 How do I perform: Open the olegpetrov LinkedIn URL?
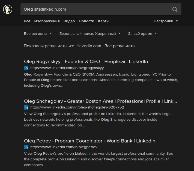pyautogui.click(x=64, y=147)
